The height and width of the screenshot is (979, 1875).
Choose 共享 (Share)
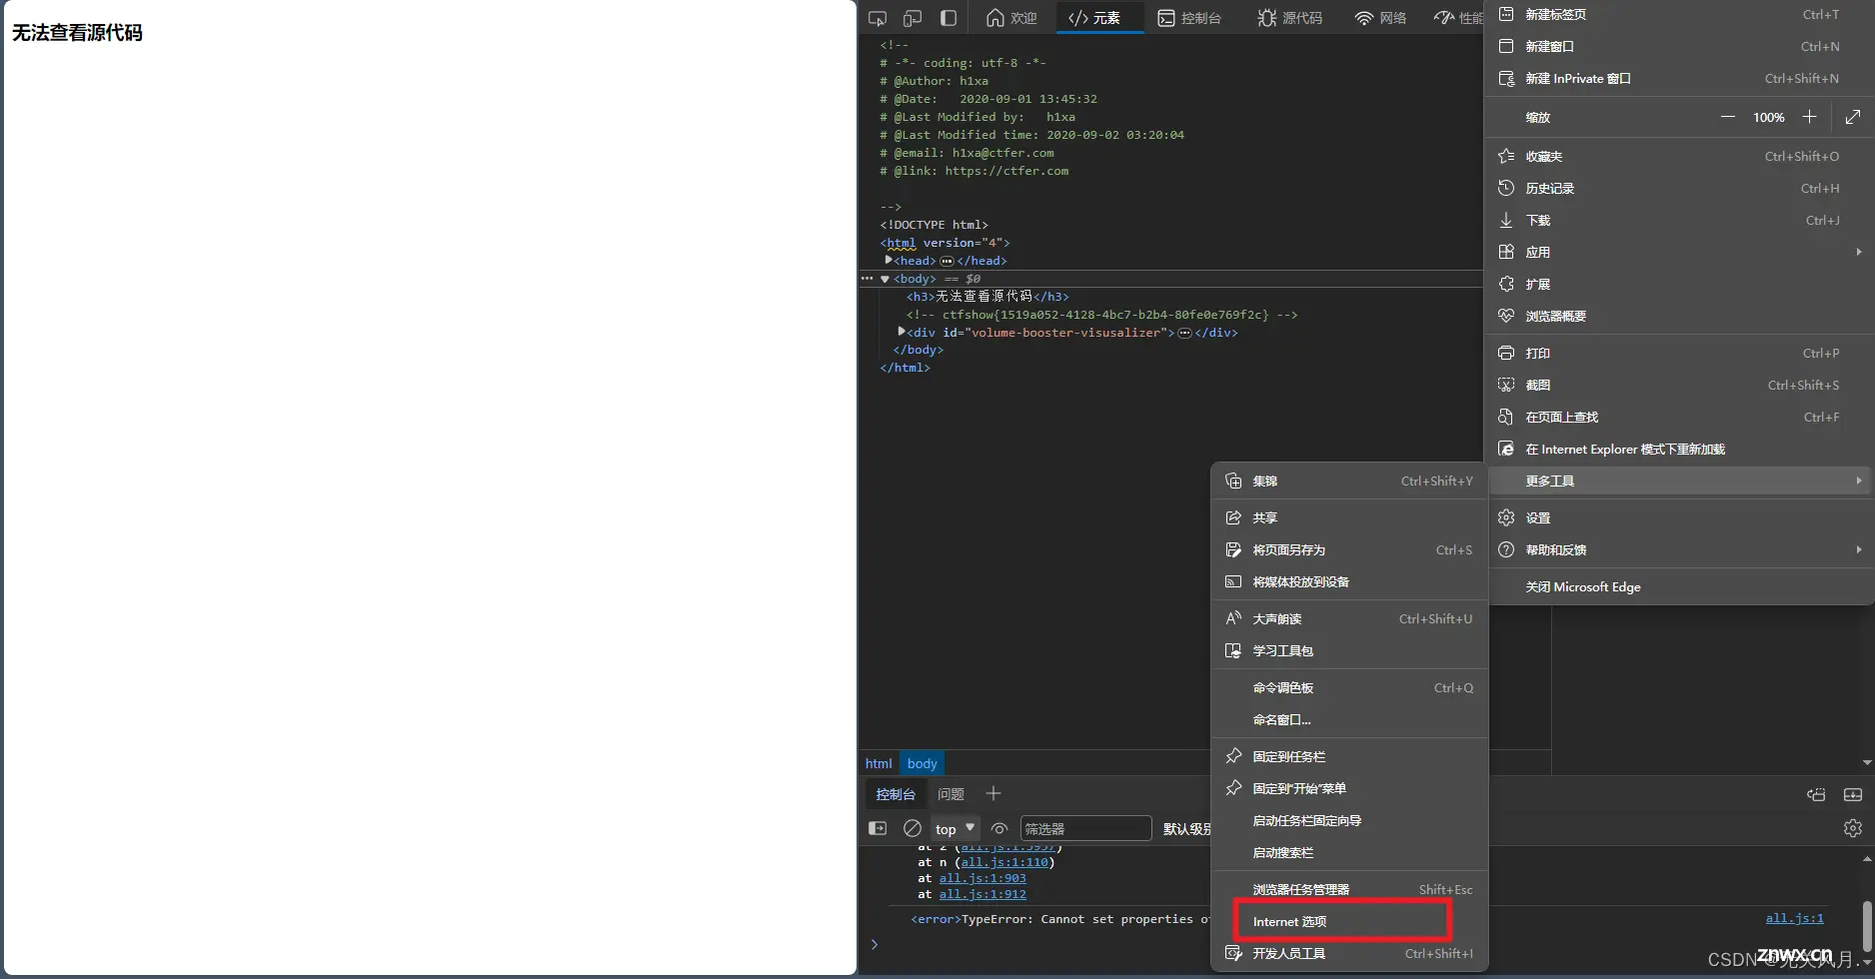pos(1349,517)
